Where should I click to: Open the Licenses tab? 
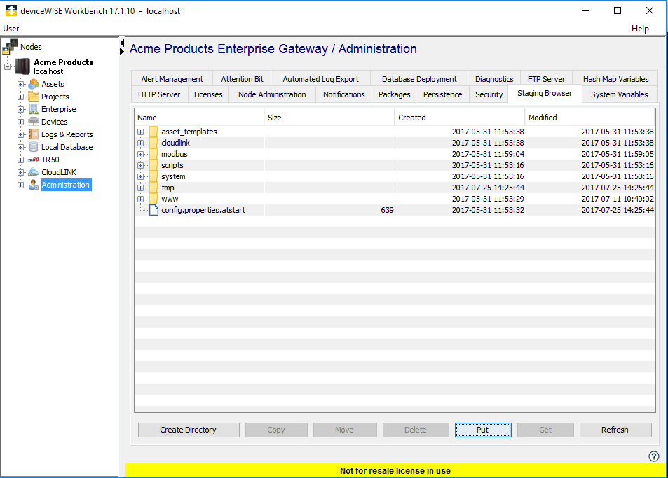point(208,94)
